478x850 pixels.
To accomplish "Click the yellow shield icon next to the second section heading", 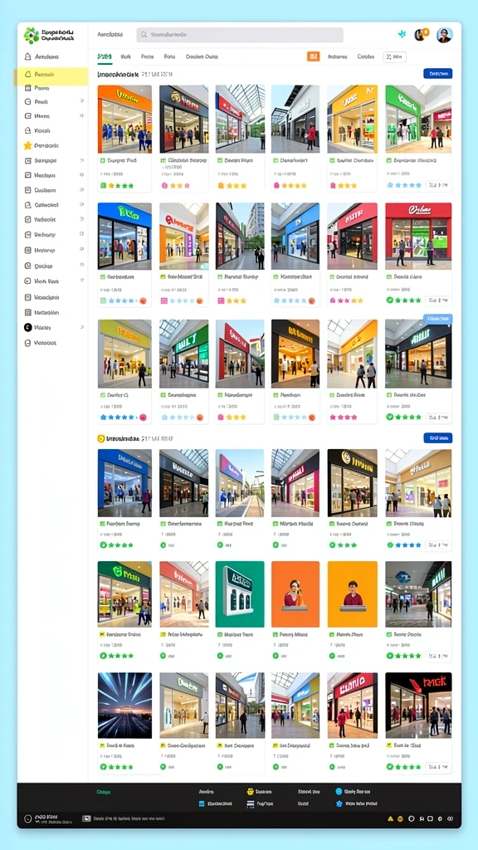I will coord(100,438).
